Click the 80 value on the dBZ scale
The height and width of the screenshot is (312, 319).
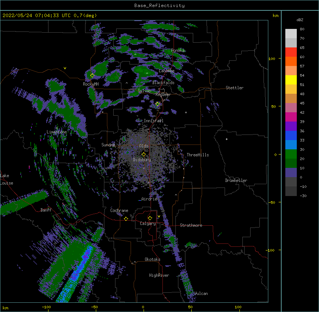302,29
